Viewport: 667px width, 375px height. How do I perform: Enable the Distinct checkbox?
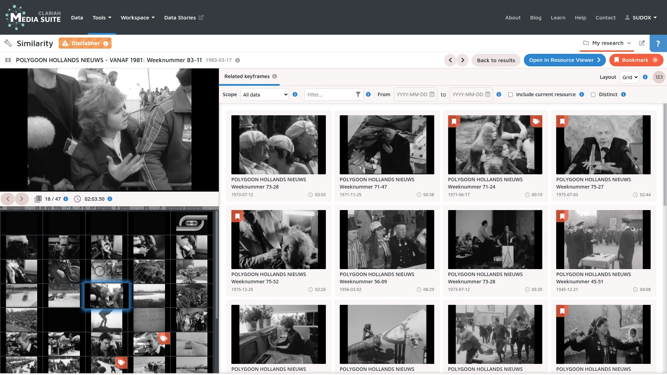pos(593,94)
